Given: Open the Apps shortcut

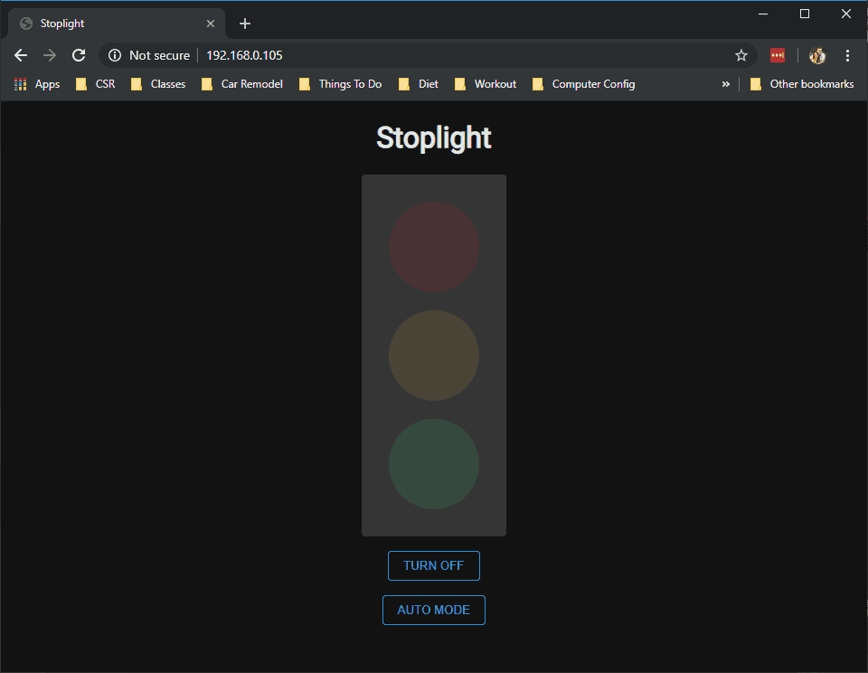Looking at the screenshot, I should 37,84.
